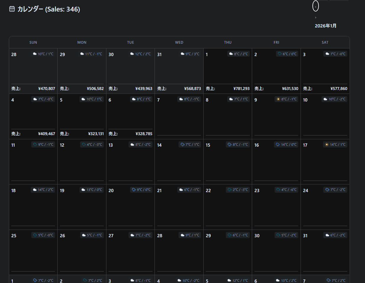Viewport: 365px width, 283px height.
Task: Click the 8°C / -1°C weather badge on January 7
Action: coord(189,99)
